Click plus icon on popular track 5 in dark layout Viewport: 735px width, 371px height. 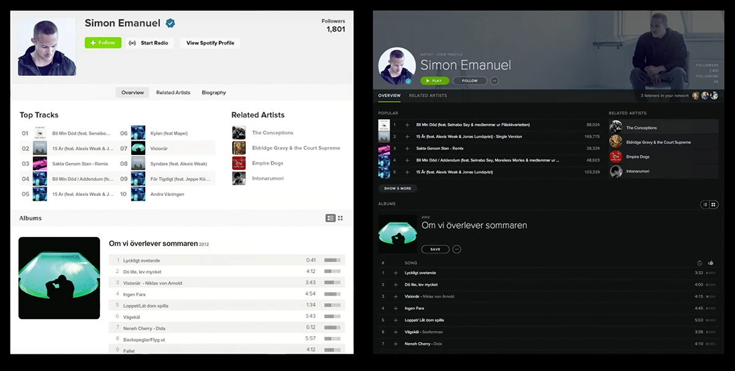(407, 172)
